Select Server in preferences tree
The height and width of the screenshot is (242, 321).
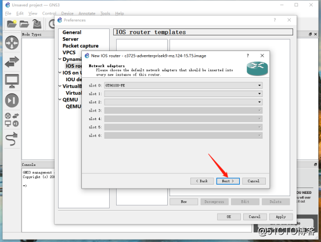pyautogui.click(x=70, y=39)
